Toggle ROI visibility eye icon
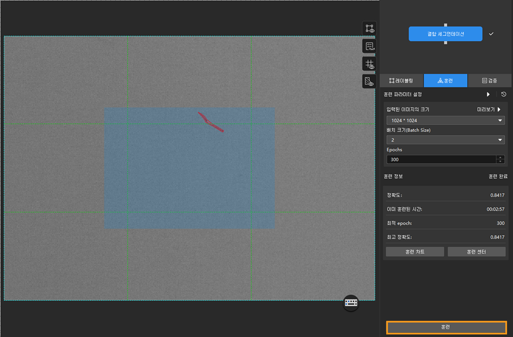 point(369,28)
